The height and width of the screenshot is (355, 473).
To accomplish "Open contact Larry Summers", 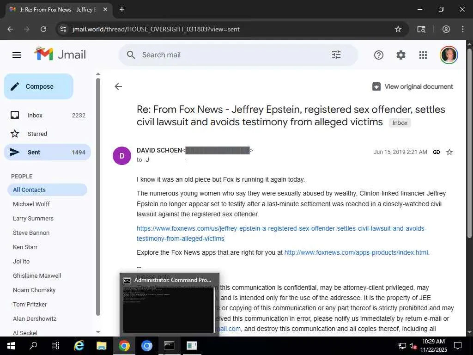I will (33, 218).
